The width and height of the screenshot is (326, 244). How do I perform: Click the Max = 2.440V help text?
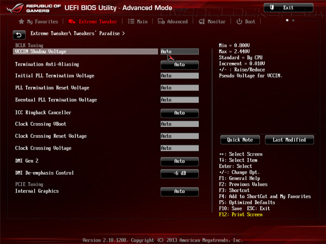[x=234, y=52]
